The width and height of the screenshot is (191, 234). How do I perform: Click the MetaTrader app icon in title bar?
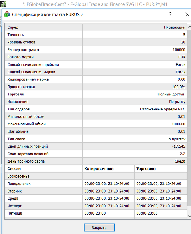pyautogui.click(x=3, y=3)
